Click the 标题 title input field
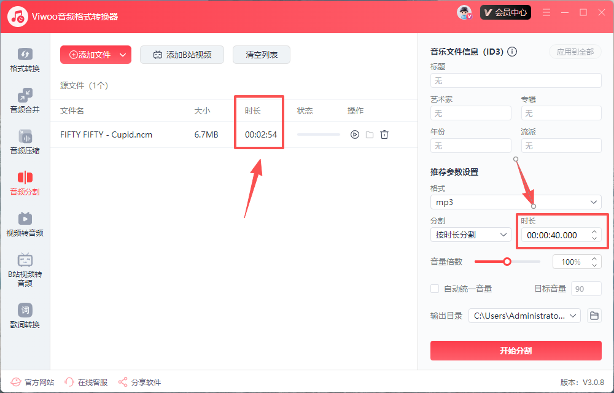Viewport: 614px width, 393px height. click(516, 80)
